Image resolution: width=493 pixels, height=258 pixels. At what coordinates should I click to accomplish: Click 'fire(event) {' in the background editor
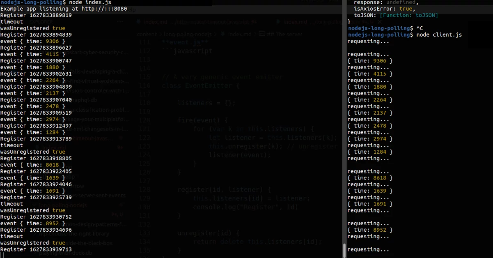click(202, 120)
